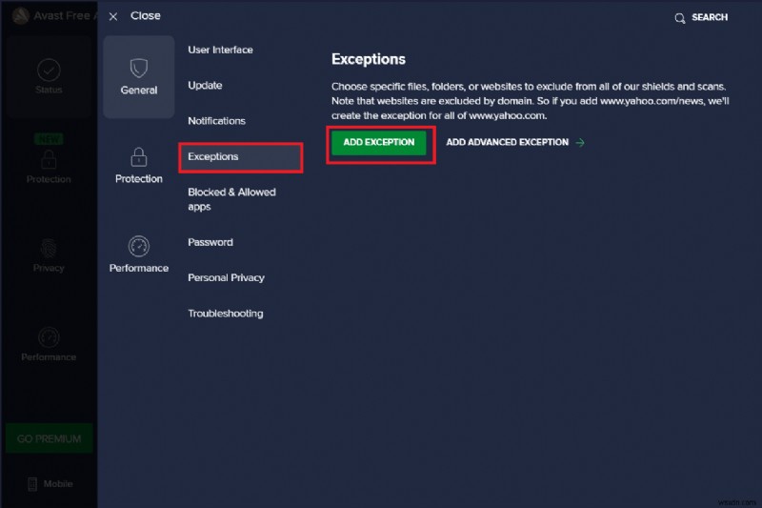The image size is (762, 508).
Task: Click the dimmed Protection lock in sidebar
Action: pos(49,159)
